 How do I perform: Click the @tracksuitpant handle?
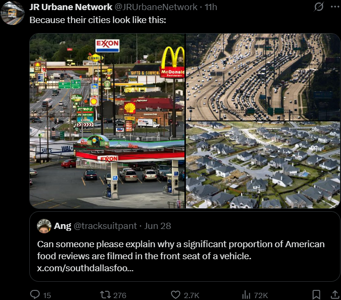(x=105, y=226)
